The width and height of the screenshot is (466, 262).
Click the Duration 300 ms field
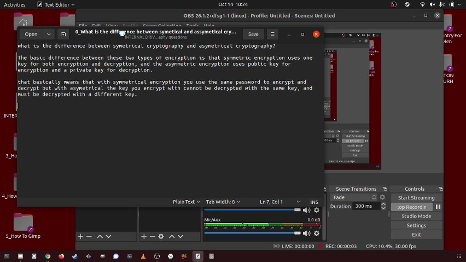366,206
